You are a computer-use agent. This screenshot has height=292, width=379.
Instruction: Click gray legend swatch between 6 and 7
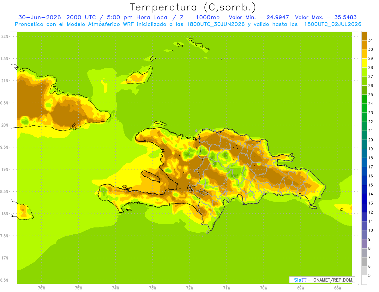pos(364,262)
